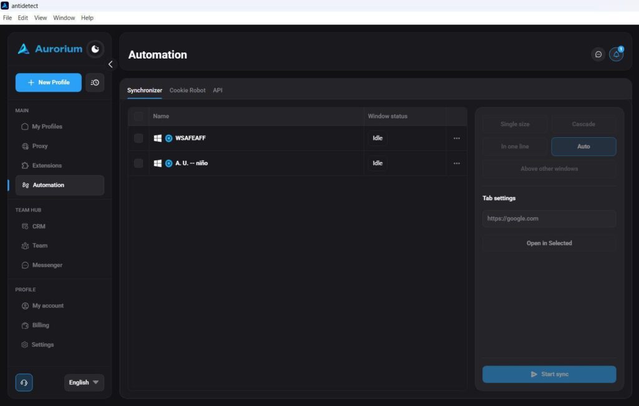Click the blue browser icon beside WSAFEAFF

[168, 138]
